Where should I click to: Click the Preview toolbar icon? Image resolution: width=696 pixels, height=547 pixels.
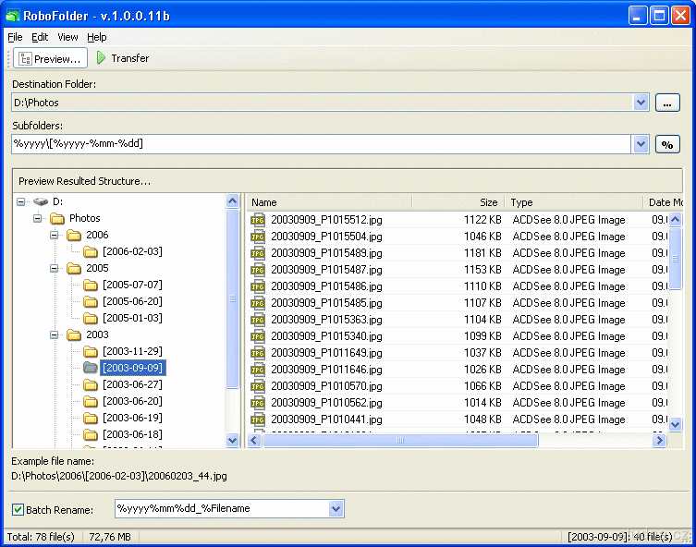tap(25, 58)
